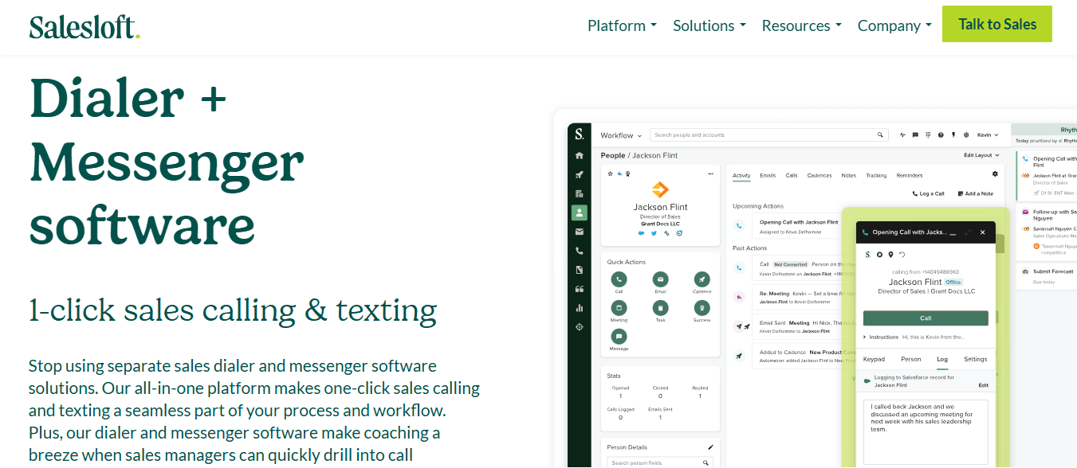This screenshot has height=468, width=1077.
Task: Open the Analytics bar-chart icon in the sidebar
Action: (580, 308)
